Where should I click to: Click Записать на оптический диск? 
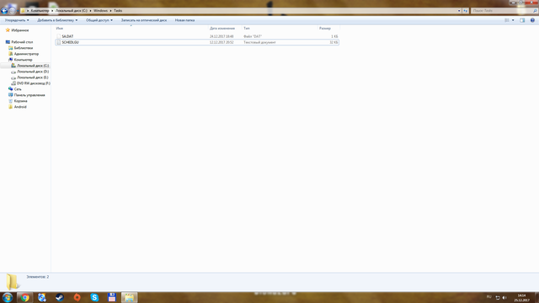tap(144, 20)
